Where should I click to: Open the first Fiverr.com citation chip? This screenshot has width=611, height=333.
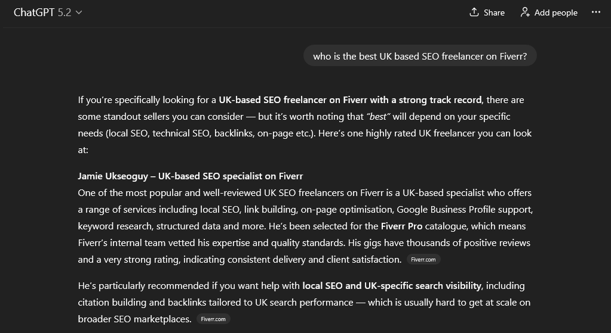[424, 260]
